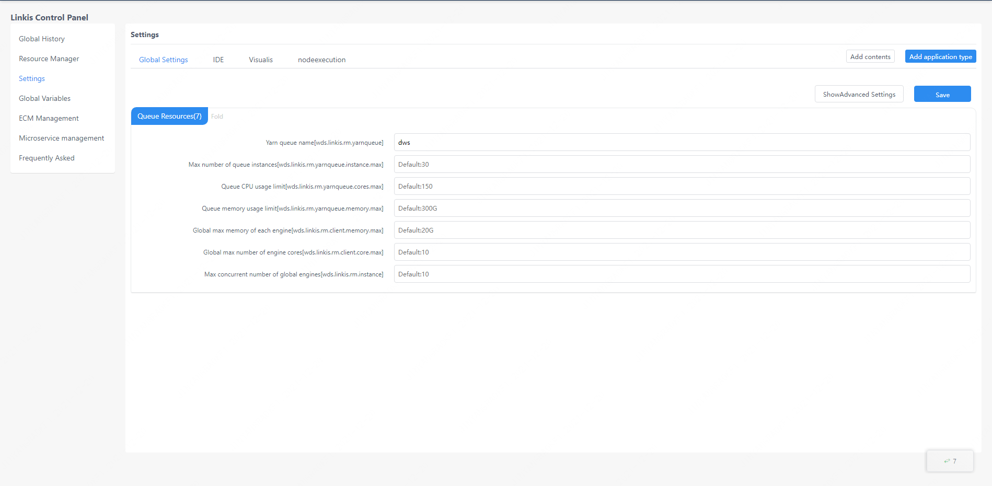
Task: Open the nodeexecution tab
Action: (321, 60)
